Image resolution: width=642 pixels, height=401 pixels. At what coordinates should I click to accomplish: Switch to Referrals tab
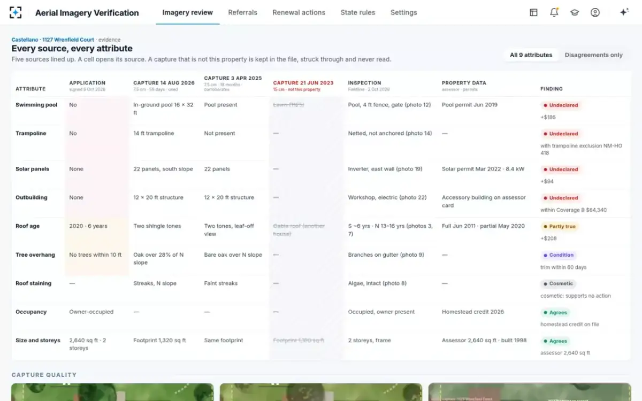pos(242,12)
